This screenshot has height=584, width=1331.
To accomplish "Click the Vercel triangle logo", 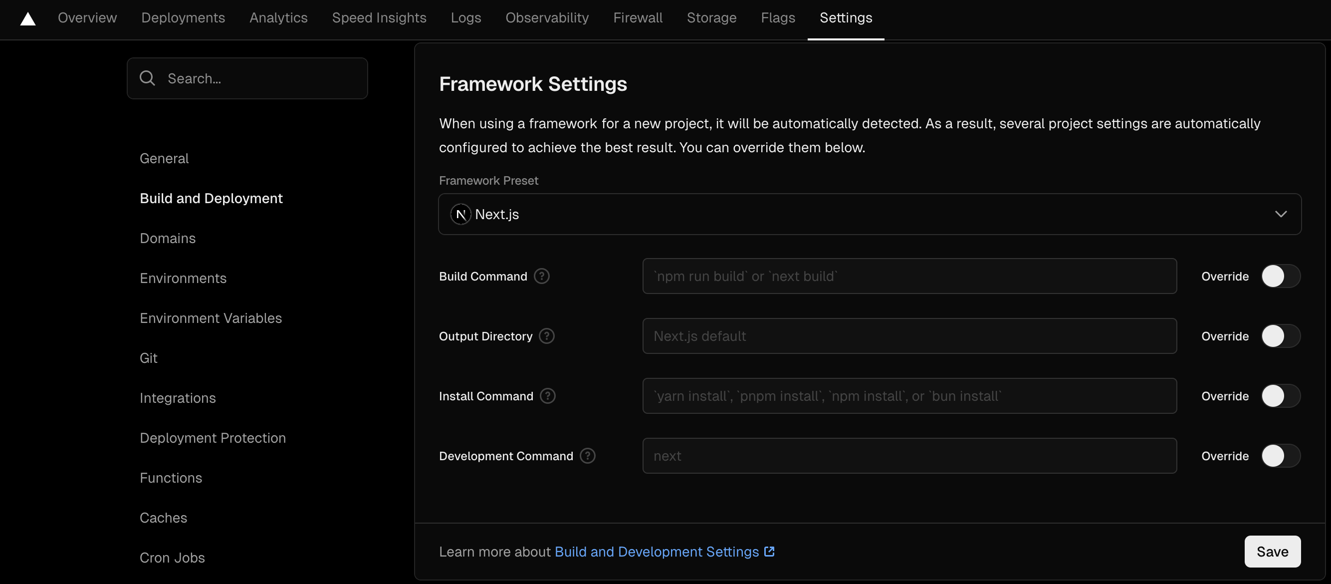I will point(27,18).
